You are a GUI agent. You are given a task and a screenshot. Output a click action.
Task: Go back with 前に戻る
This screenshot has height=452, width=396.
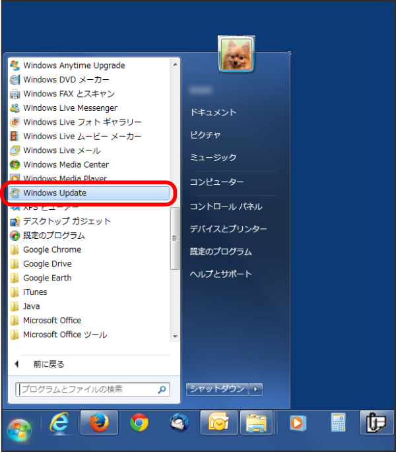48,364
